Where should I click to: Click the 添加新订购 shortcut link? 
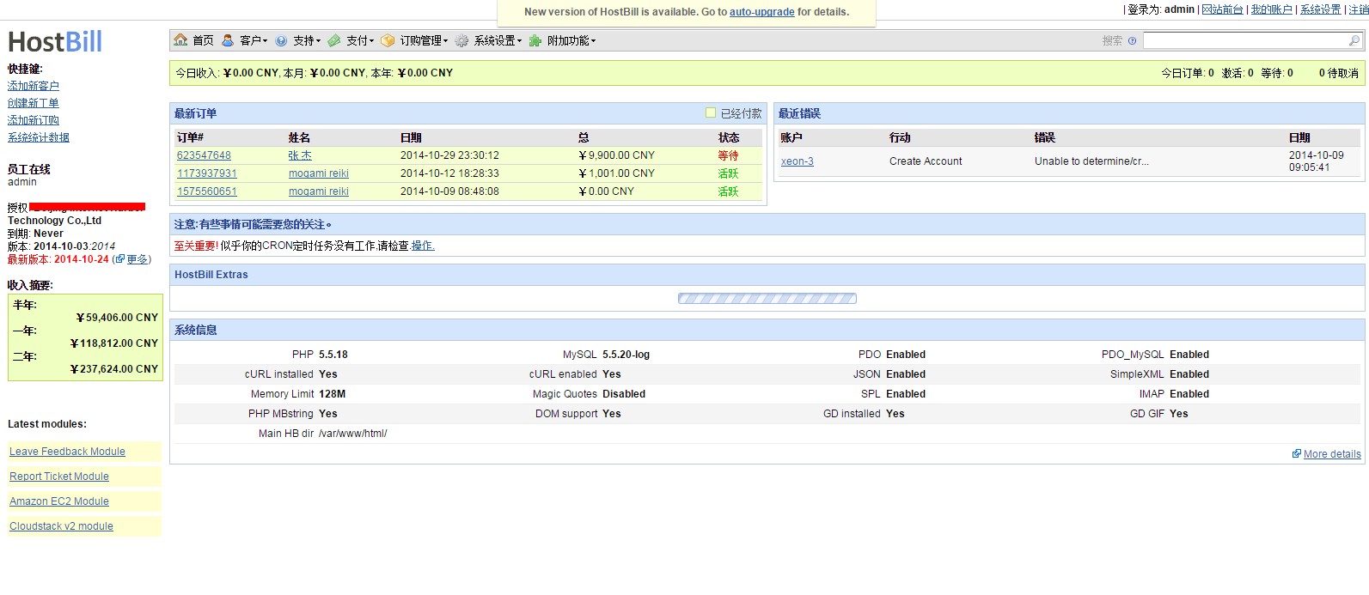point(34,120)
